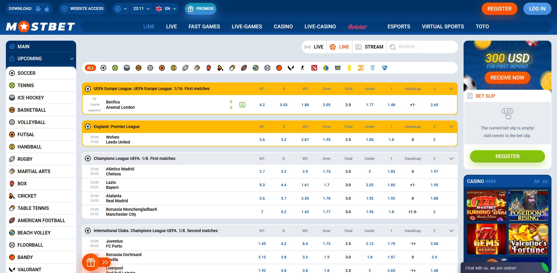557x273 pixels.
Task: Switch the event filter to STREAM
Action: coord(370,47)
